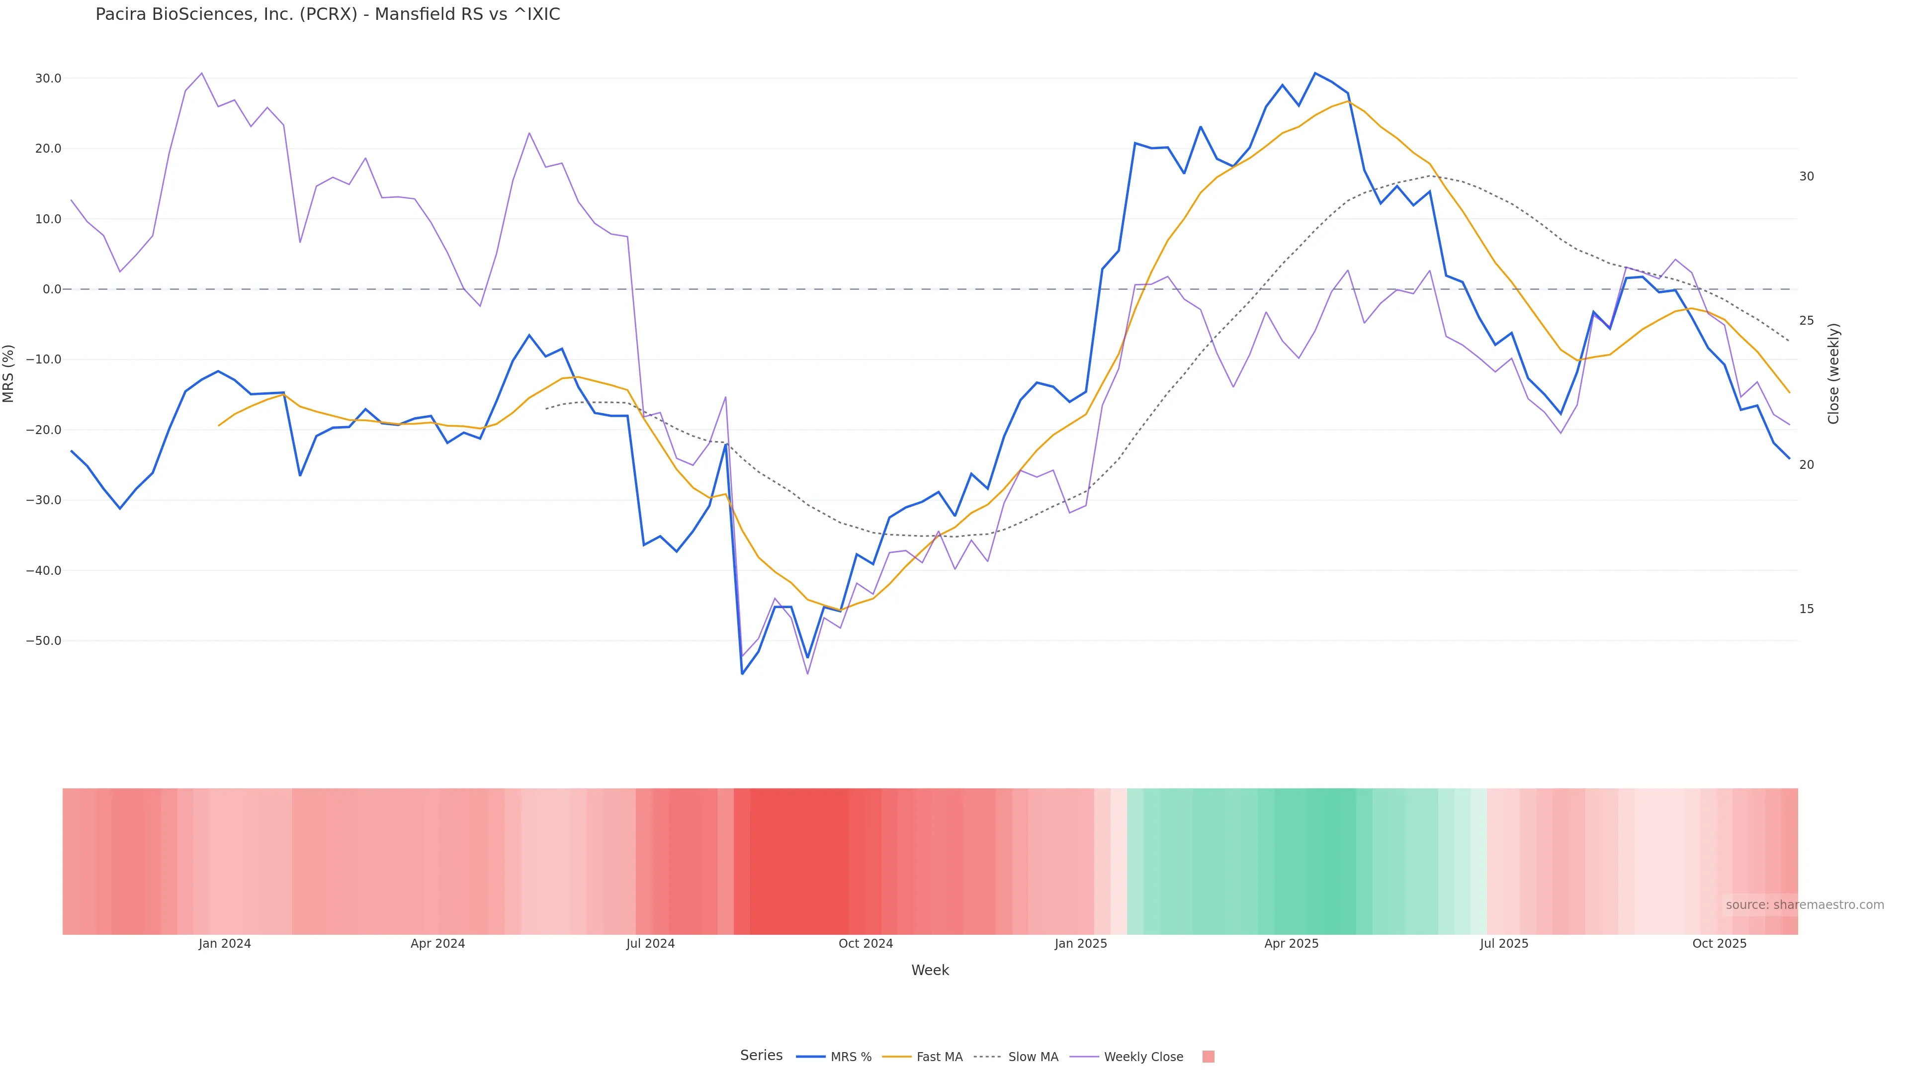
Task: Select the Jul 2025 x-axis label
Action: [x=1504, y=944]
